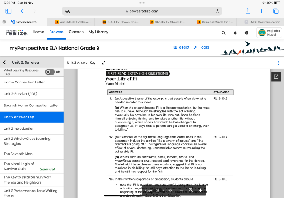Open the three-dot more options menu
Image resolution: width=284 pixels, height=198 pixels.
(x=278, y=63)
